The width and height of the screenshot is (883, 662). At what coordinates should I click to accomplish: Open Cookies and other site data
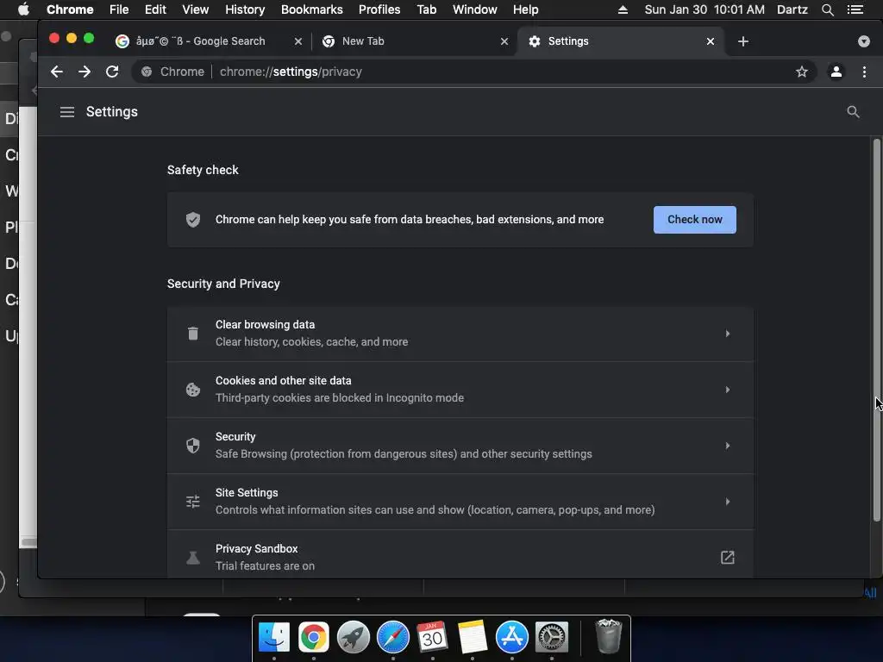pyautogui.click(x=460, y=390)
